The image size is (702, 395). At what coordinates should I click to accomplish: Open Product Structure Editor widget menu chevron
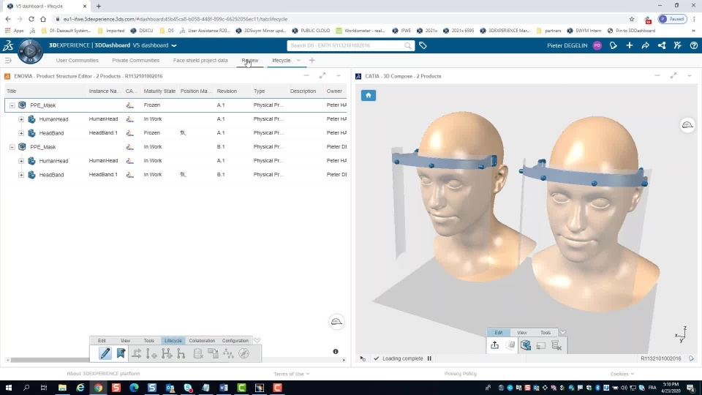point(339,75)
